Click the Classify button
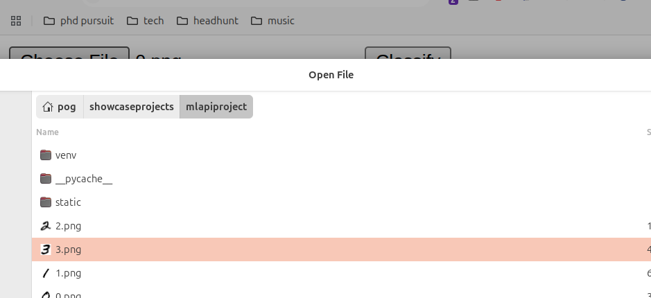651x298 pixels. click(408, 53)
